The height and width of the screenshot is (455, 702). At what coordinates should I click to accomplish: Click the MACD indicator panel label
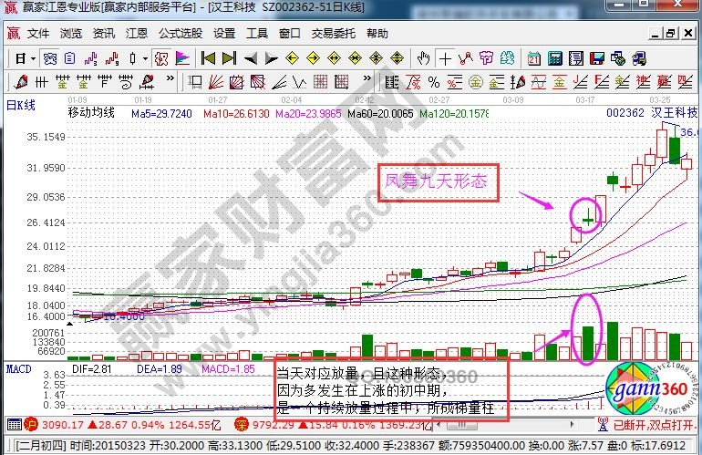18,370
